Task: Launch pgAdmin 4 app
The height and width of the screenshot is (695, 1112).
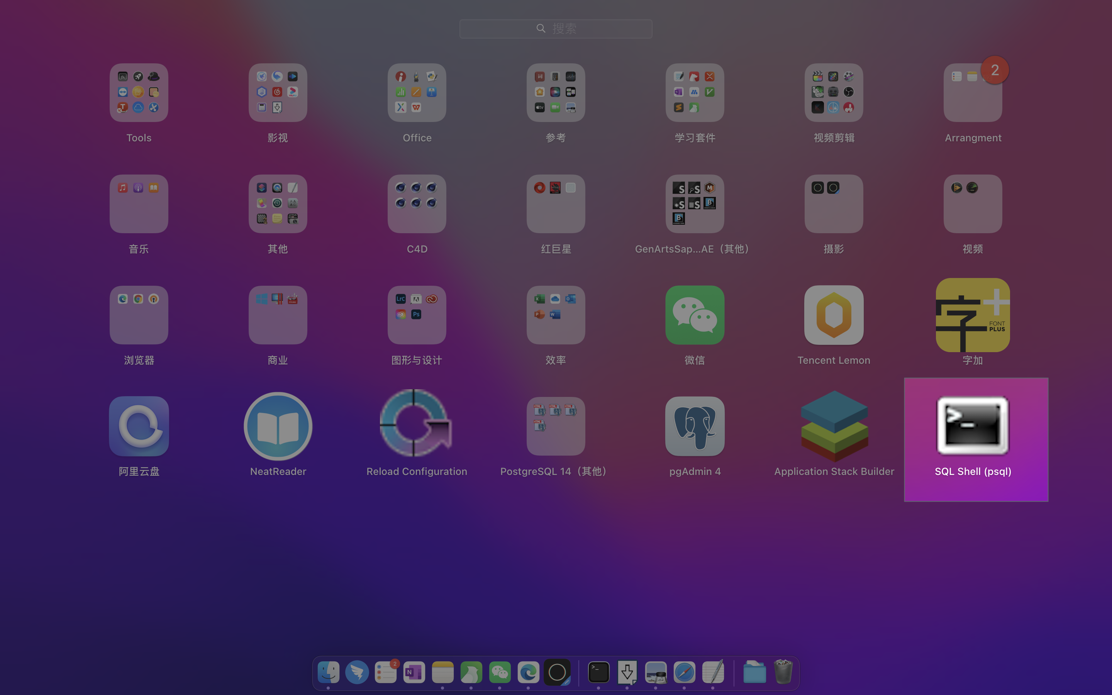Action: (x=695, y=426)
